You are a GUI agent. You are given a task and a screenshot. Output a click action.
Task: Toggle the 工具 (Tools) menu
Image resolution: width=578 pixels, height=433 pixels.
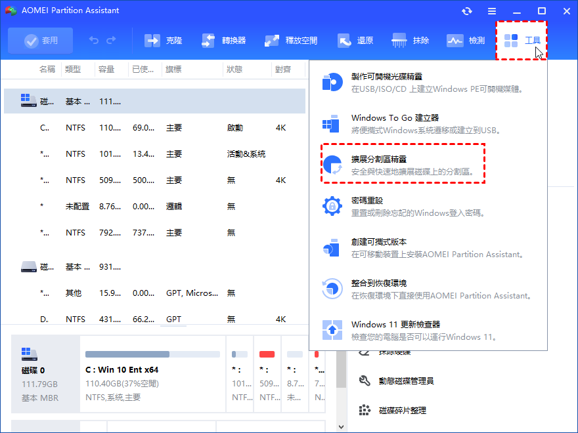point(522,41)
